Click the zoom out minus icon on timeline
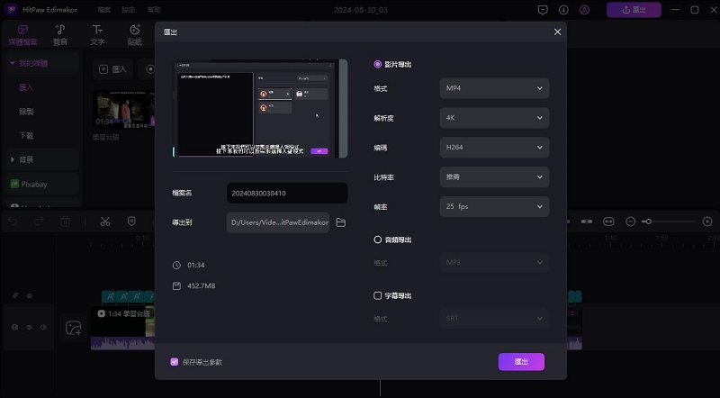 point(631,222)
